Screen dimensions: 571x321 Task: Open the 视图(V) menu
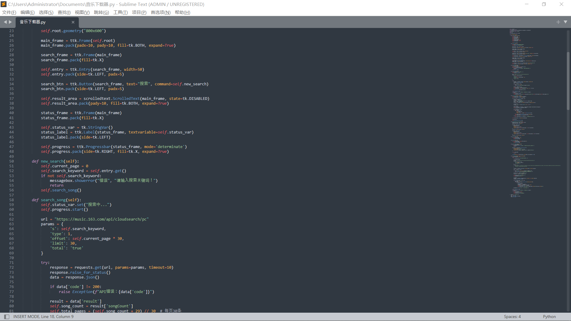[x=82, y=12]
